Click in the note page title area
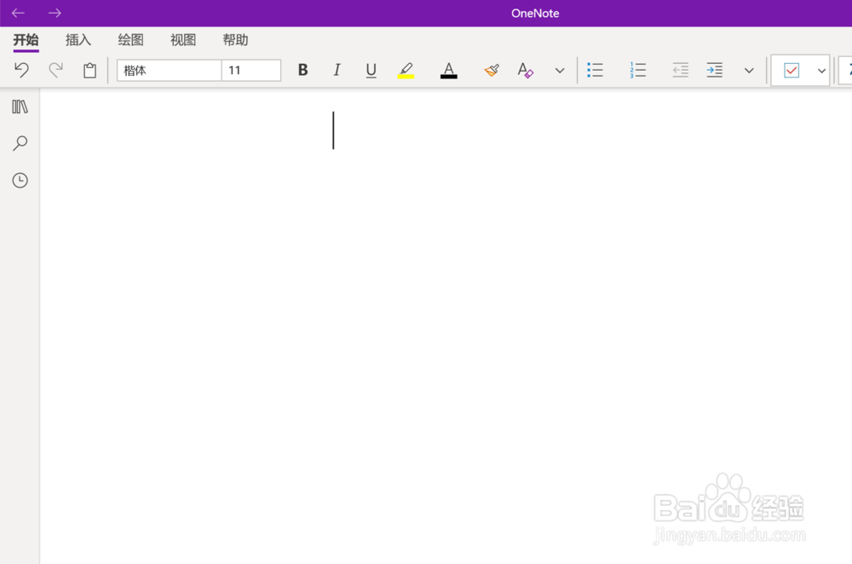This screenshot has width=852, height=564. click(333, 130)
